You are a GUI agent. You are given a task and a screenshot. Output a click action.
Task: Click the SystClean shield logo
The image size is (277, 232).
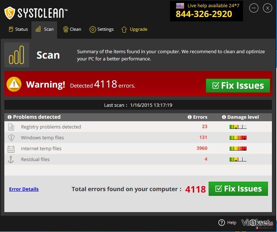pyautogui.click(x=10, y=13)
